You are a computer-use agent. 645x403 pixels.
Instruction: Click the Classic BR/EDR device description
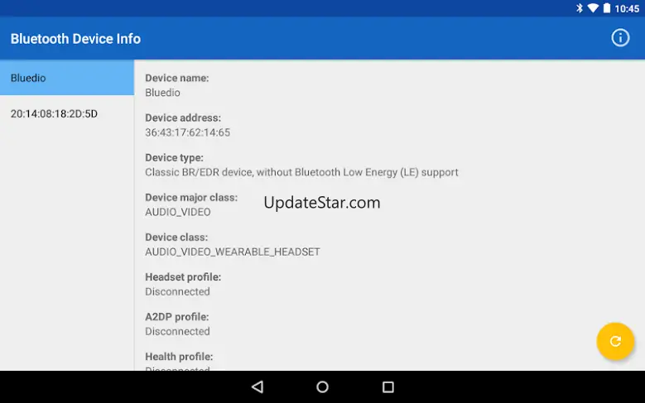301,172
